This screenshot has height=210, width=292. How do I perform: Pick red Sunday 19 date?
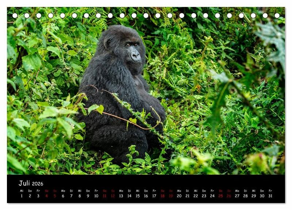[171, 196]
